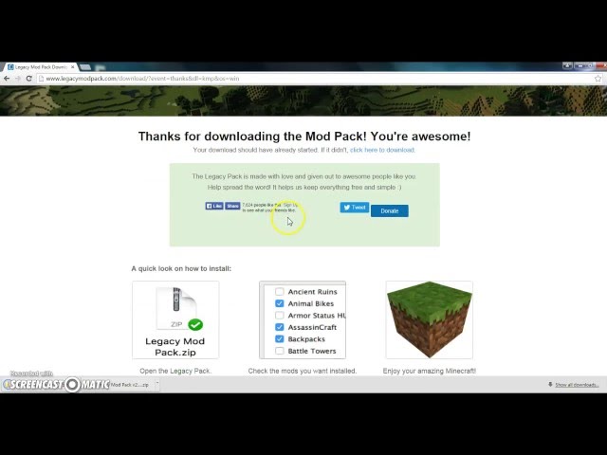Screen dimensions: 607x455
Task: Click the Facebook Sign Up link
Action: point(290,205)
